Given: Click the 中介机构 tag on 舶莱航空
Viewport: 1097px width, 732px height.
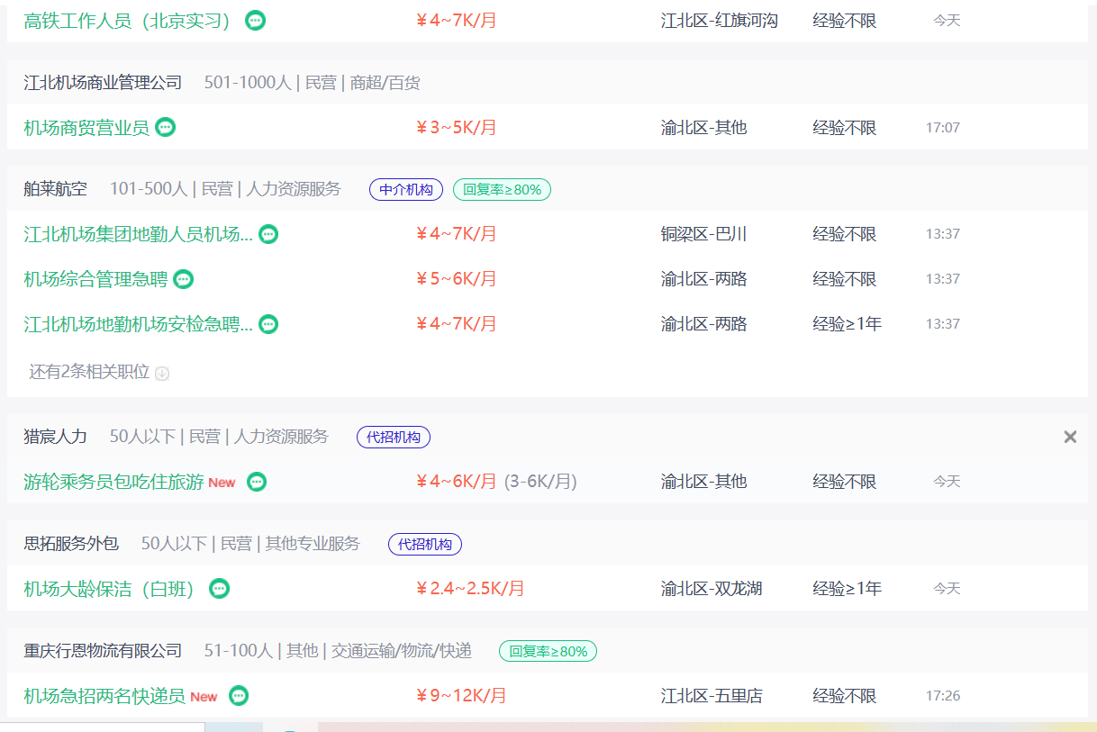Looking at the screenshot, I should [405, 189].
